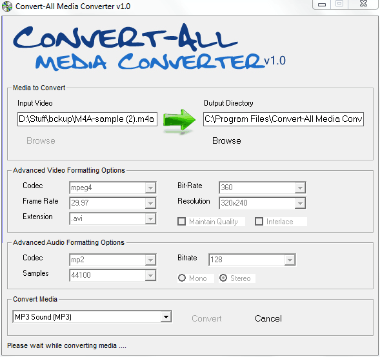
Task: Click the 'Resolution' label
Action: coord(194,201)
